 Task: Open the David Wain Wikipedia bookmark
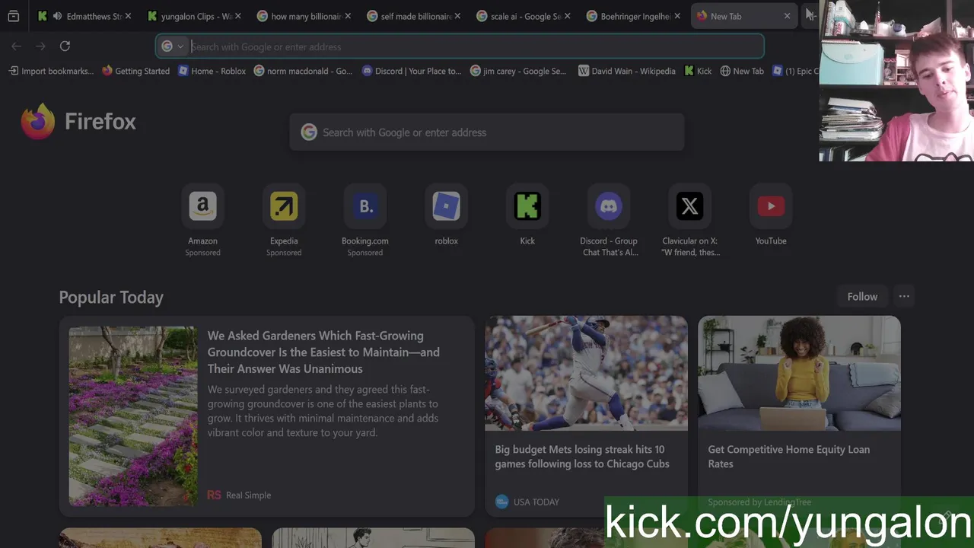point(627,71)
